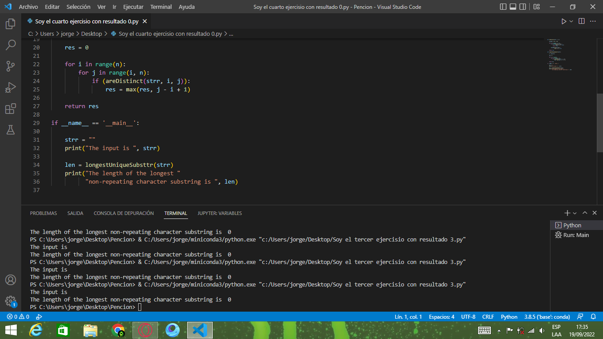Open the Terminal menu in menu bar
The image size is (603, 339).
[x=161, y=7]
